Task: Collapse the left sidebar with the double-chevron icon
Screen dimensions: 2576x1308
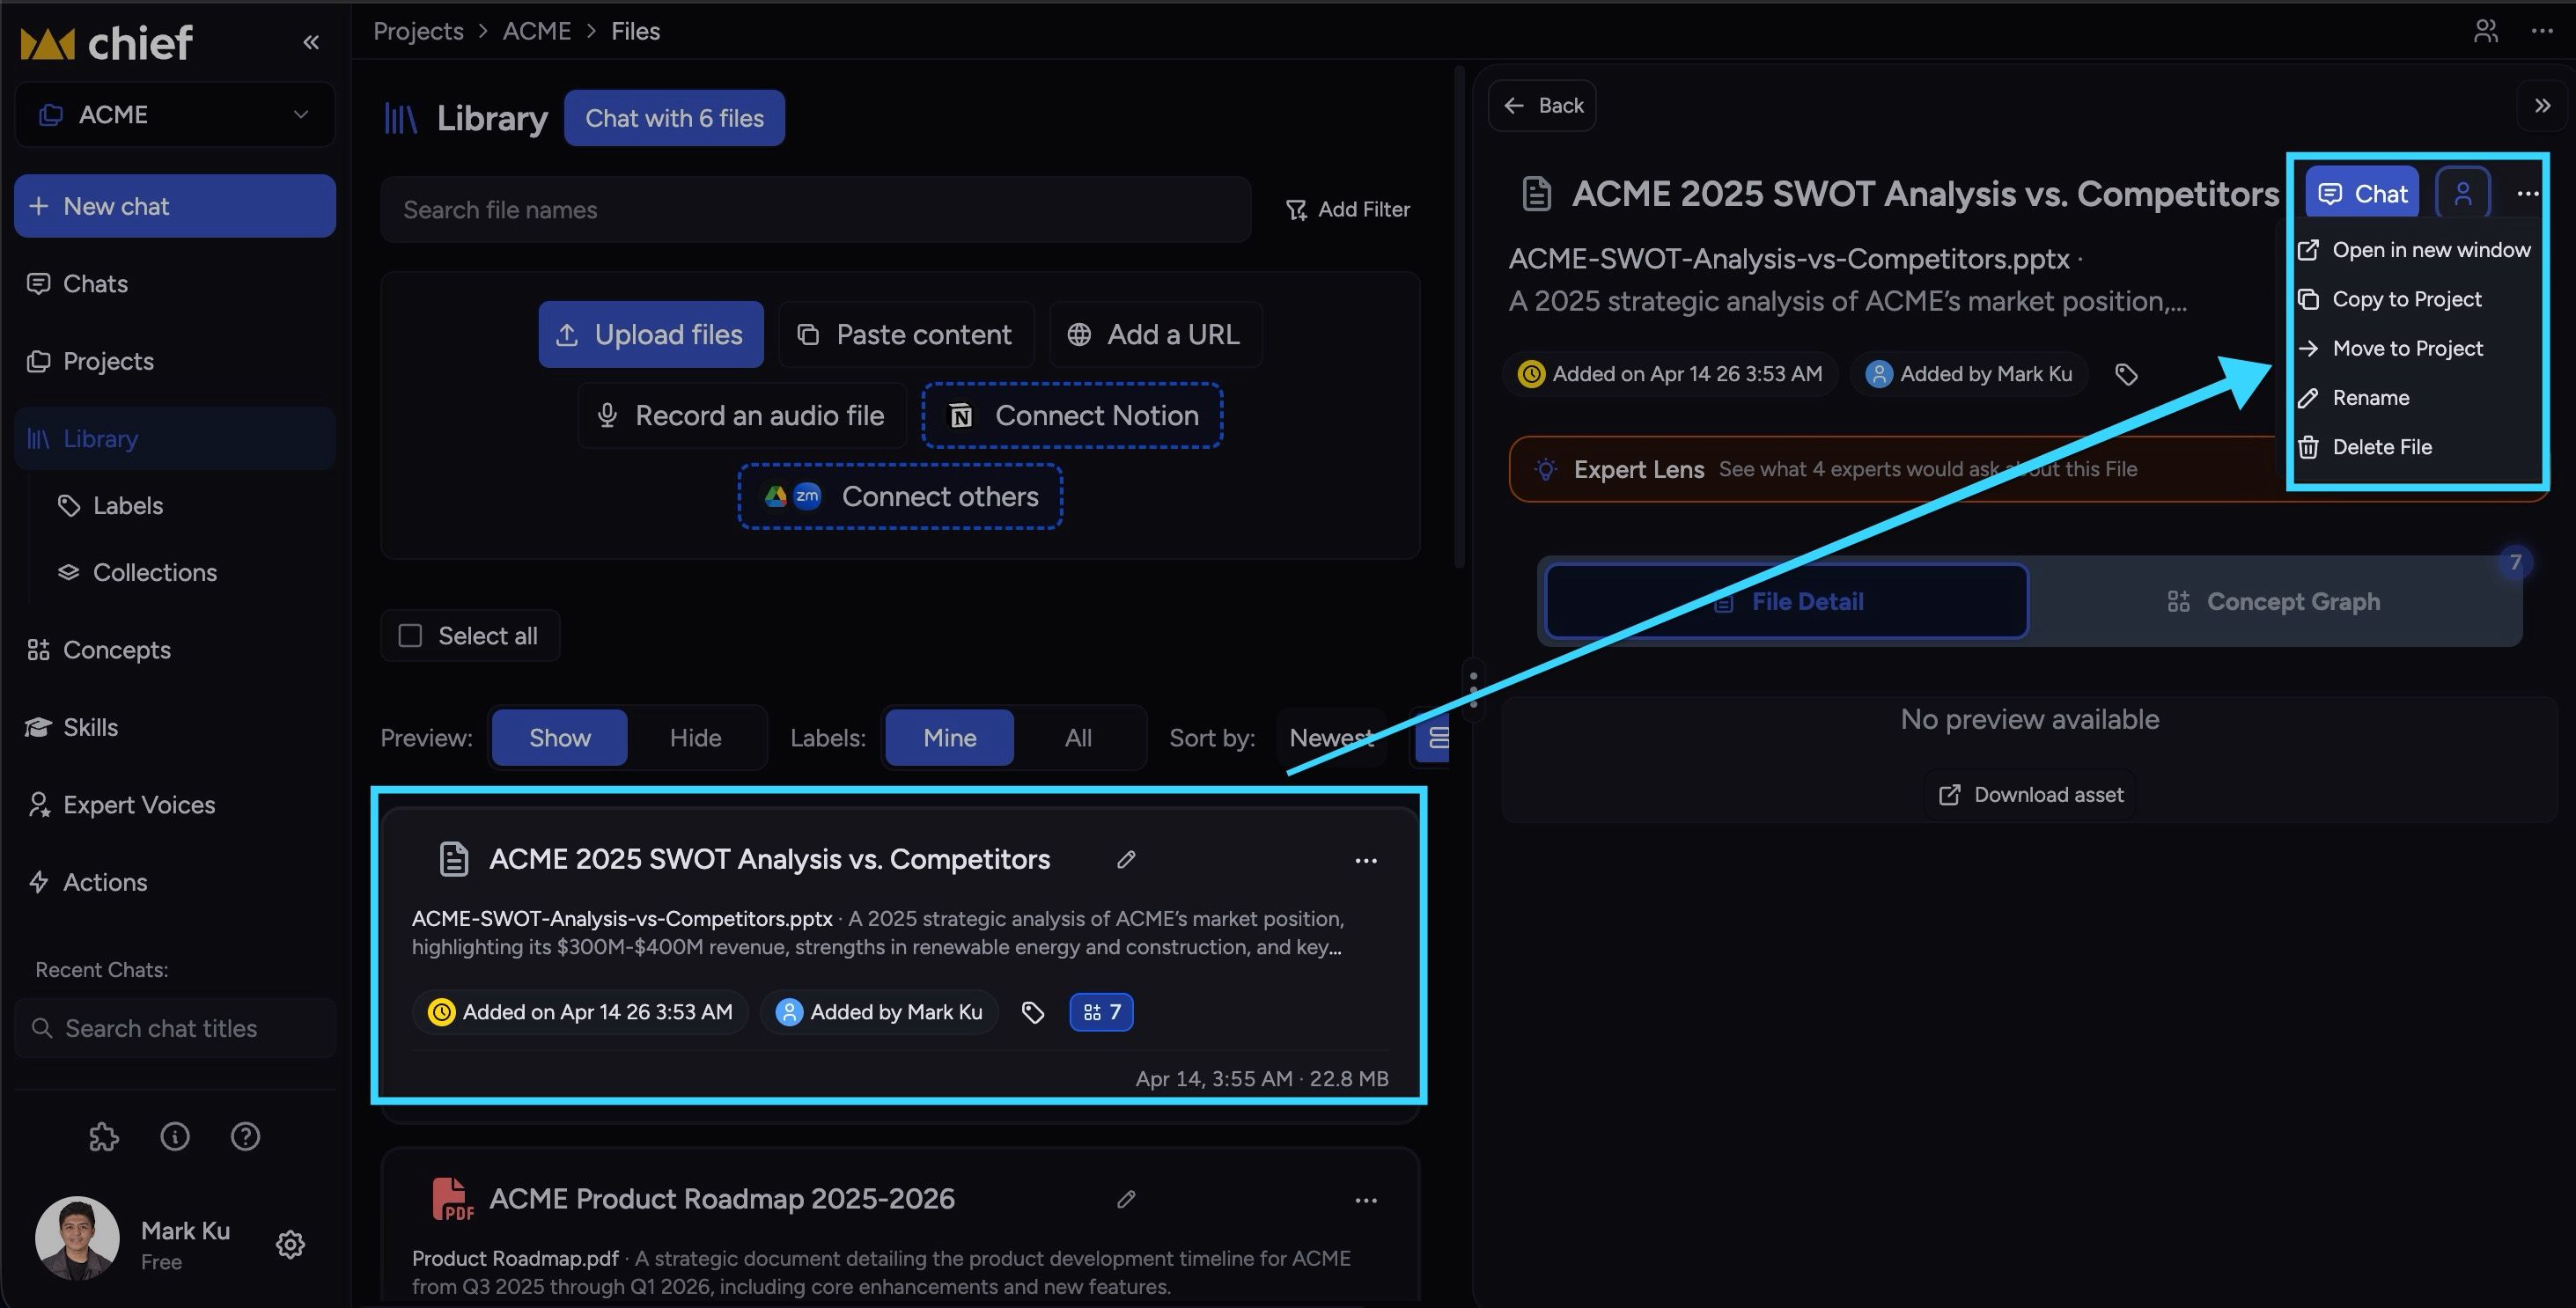Action: tap(311, 42)
